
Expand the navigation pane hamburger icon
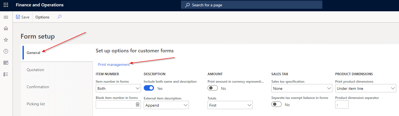[x=6, y=17]
